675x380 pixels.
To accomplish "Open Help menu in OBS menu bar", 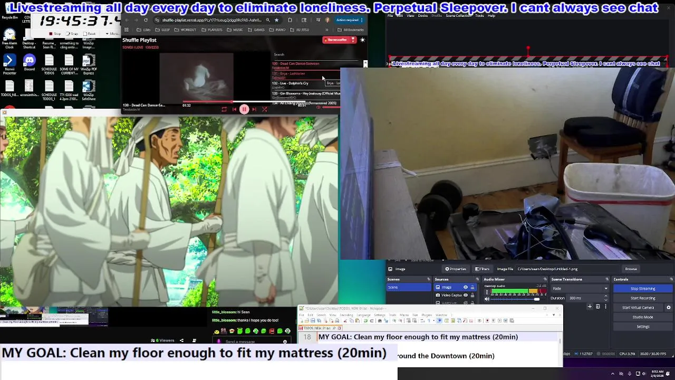I will pos(491,16).
